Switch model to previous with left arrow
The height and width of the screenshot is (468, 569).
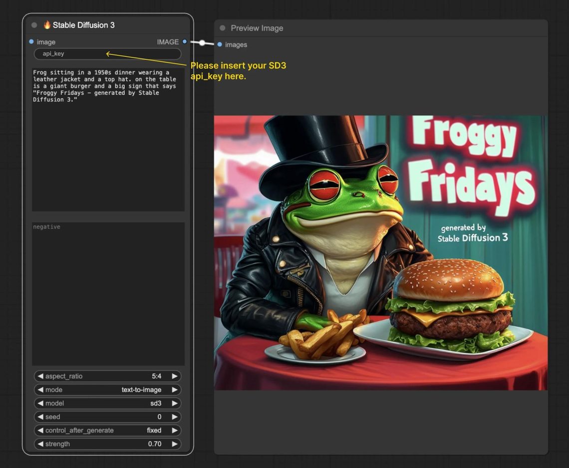point(40,403)
